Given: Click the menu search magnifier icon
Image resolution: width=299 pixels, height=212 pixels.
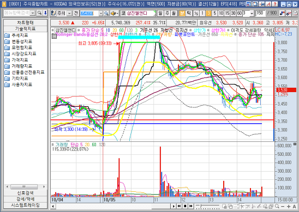Looking at the screenshot, I should point(39,13).
